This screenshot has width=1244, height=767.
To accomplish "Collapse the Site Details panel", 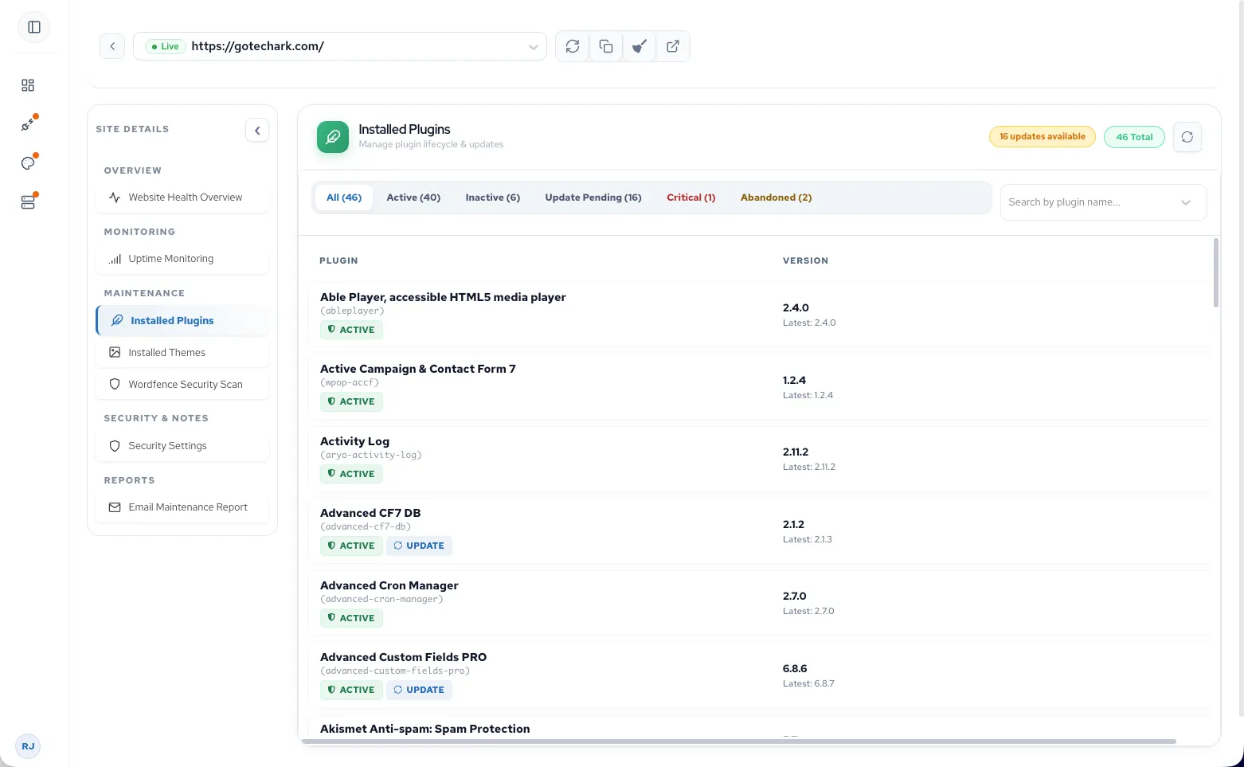I will pyautogui.click(x=257, y=131).
